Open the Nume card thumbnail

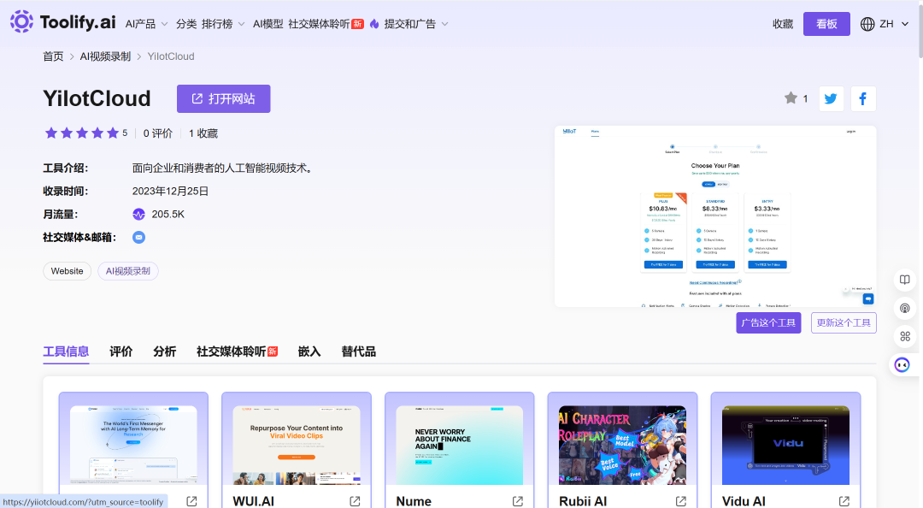coord(460,445)
